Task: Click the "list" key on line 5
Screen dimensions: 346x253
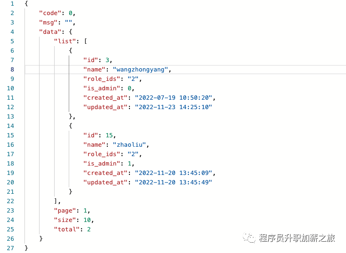Action: pyautogui.click(x=65, y=41)
